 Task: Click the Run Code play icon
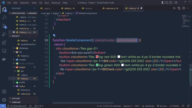174,8
